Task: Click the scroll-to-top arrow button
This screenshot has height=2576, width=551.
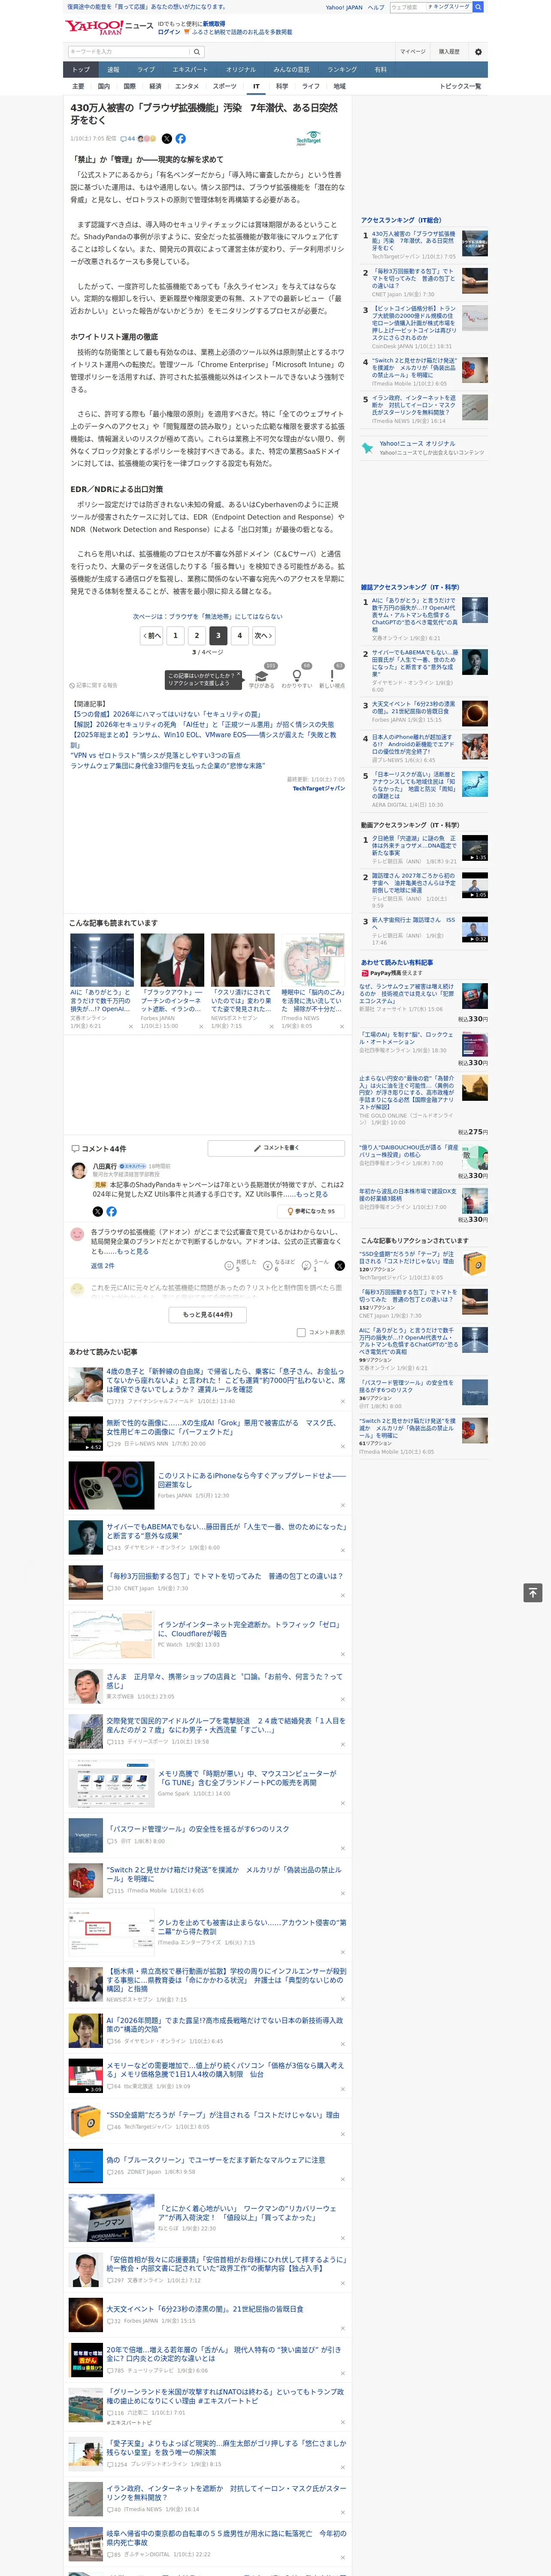Action: 533,1592
